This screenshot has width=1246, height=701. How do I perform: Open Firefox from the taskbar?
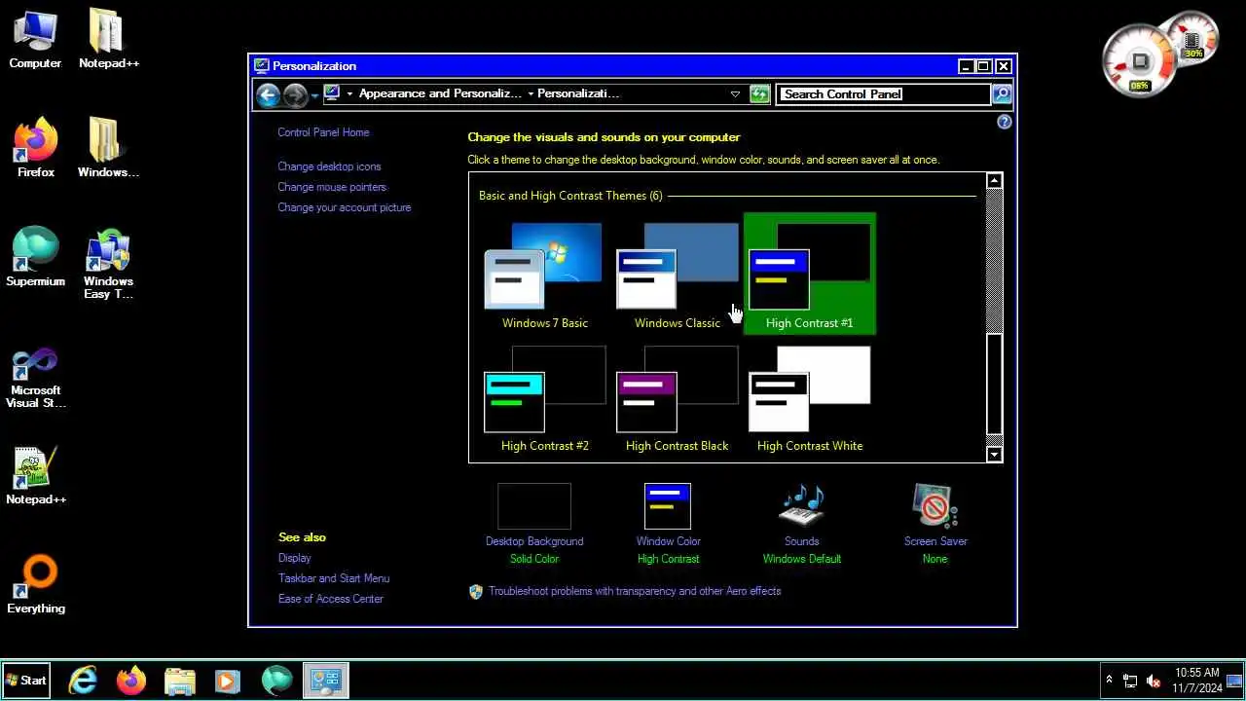click(x=131, y=681)
